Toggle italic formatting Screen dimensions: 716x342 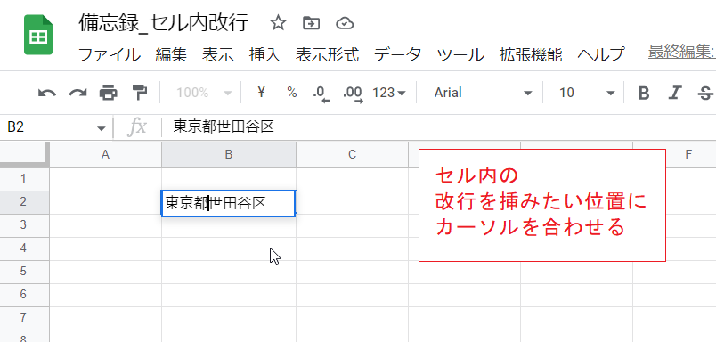tap(674, 94)
